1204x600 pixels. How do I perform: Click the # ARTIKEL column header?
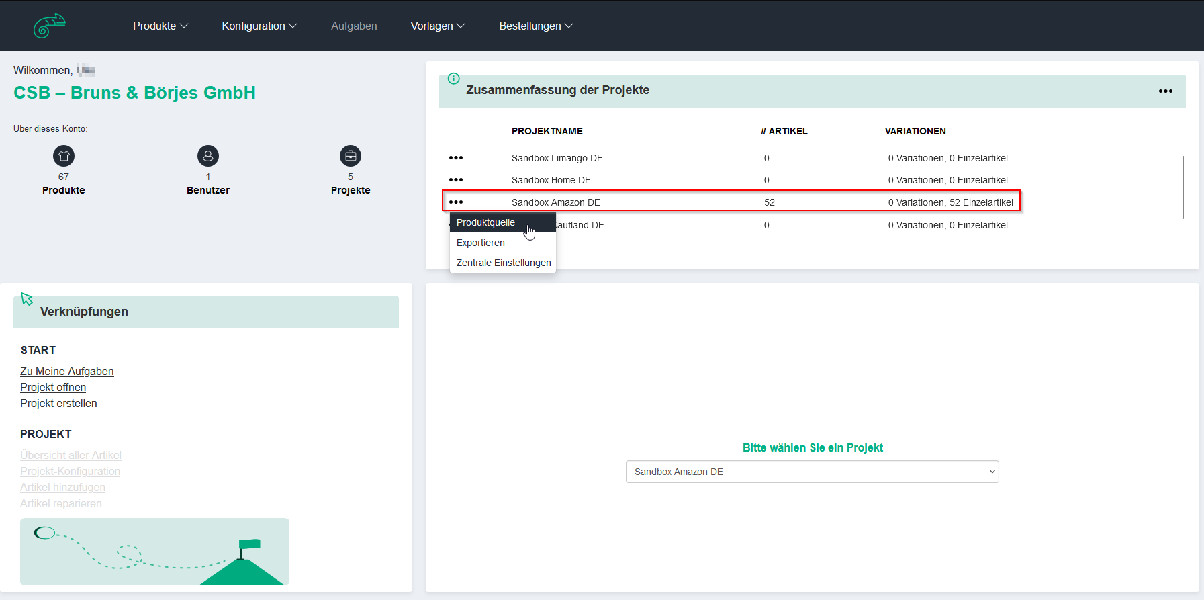pos(784,131)
